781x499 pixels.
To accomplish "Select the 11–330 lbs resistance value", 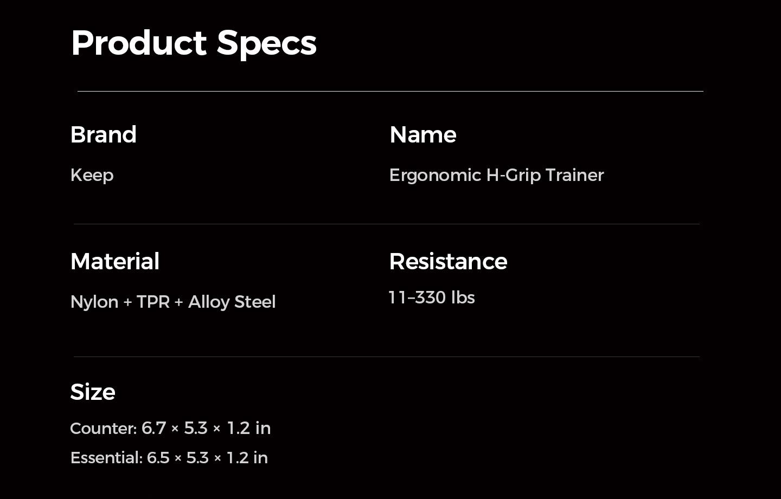I will tap(432, 297).
